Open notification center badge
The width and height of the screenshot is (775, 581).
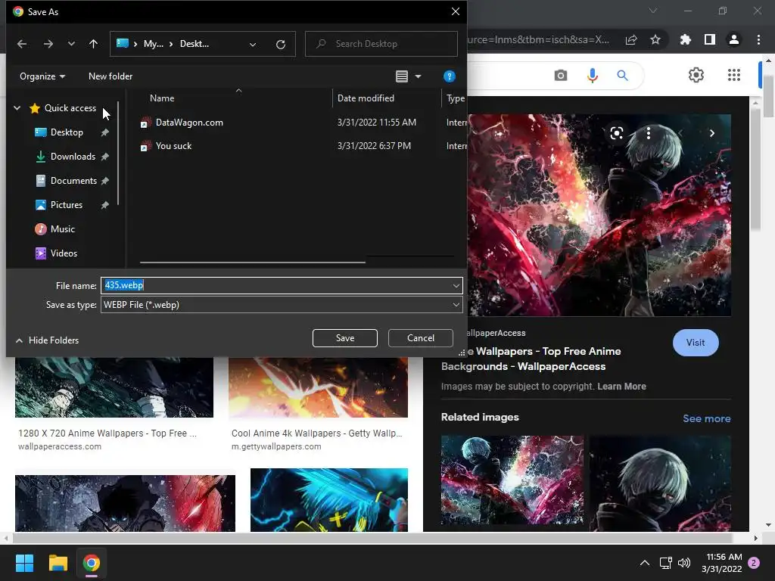pyautogui.click(x=754, y=563)
